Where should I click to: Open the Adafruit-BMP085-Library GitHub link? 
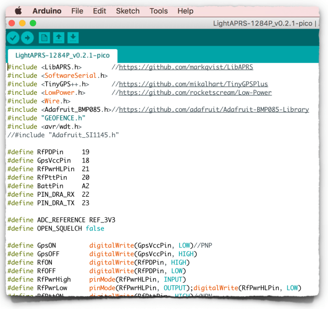click(x=214, y=110)
